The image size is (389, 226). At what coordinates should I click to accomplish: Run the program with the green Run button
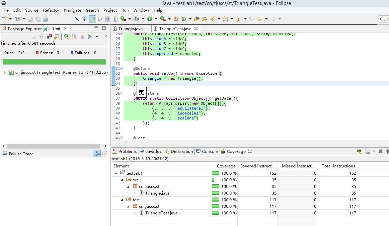(150, 19)
